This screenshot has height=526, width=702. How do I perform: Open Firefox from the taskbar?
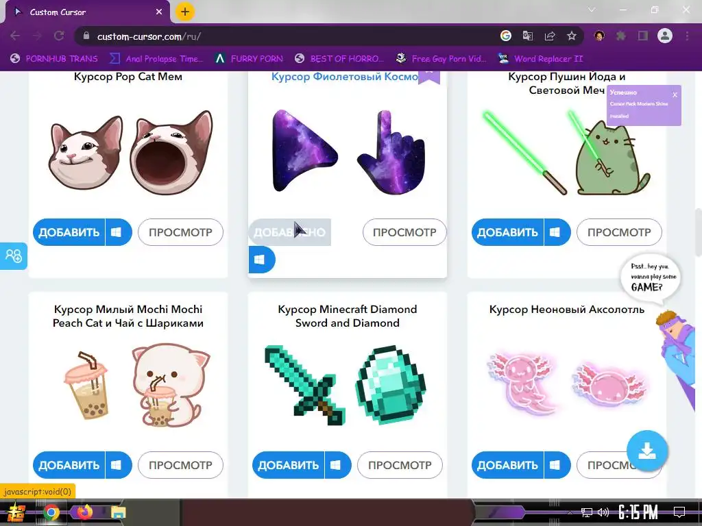point(84,512)
